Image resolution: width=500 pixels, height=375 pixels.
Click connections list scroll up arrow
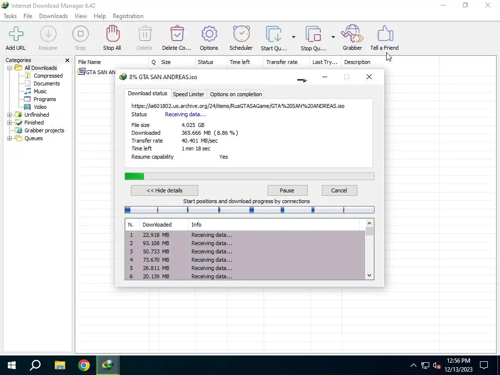369,223
